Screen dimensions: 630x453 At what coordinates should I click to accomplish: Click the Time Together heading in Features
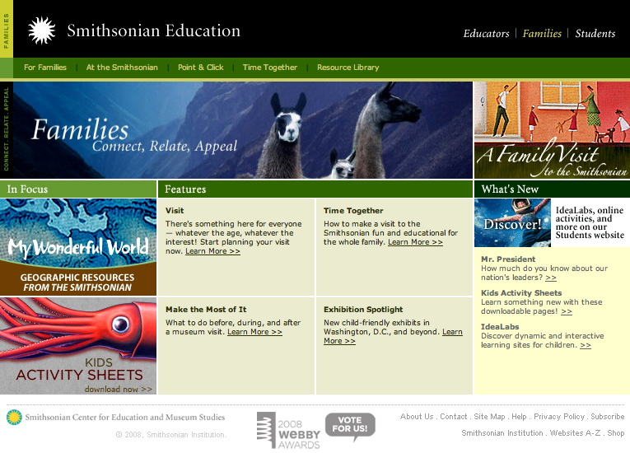point(353,211)
